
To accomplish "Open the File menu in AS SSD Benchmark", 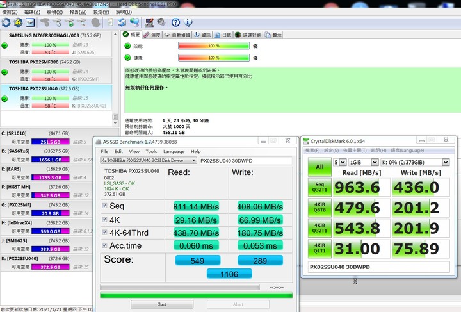I will [104, 151].
